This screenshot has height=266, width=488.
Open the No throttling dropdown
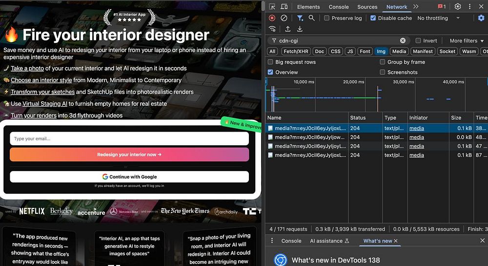(438, 18)
